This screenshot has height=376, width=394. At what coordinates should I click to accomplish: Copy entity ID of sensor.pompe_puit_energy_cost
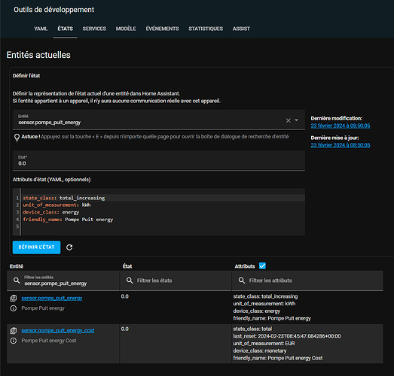pyautogui.click(x=14, y=331)
